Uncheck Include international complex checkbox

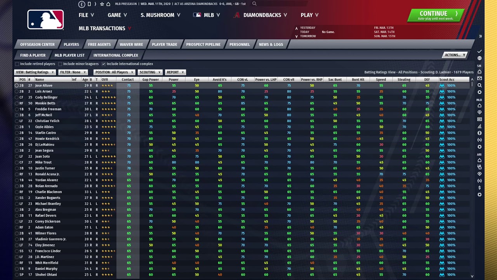[104, 64]
